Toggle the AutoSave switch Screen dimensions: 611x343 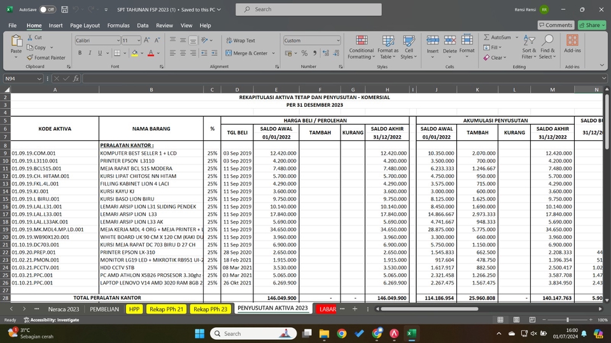coord(47,10)
